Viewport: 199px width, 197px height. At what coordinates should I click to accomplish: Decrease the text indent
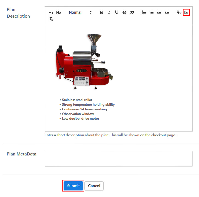click(159, 12)
